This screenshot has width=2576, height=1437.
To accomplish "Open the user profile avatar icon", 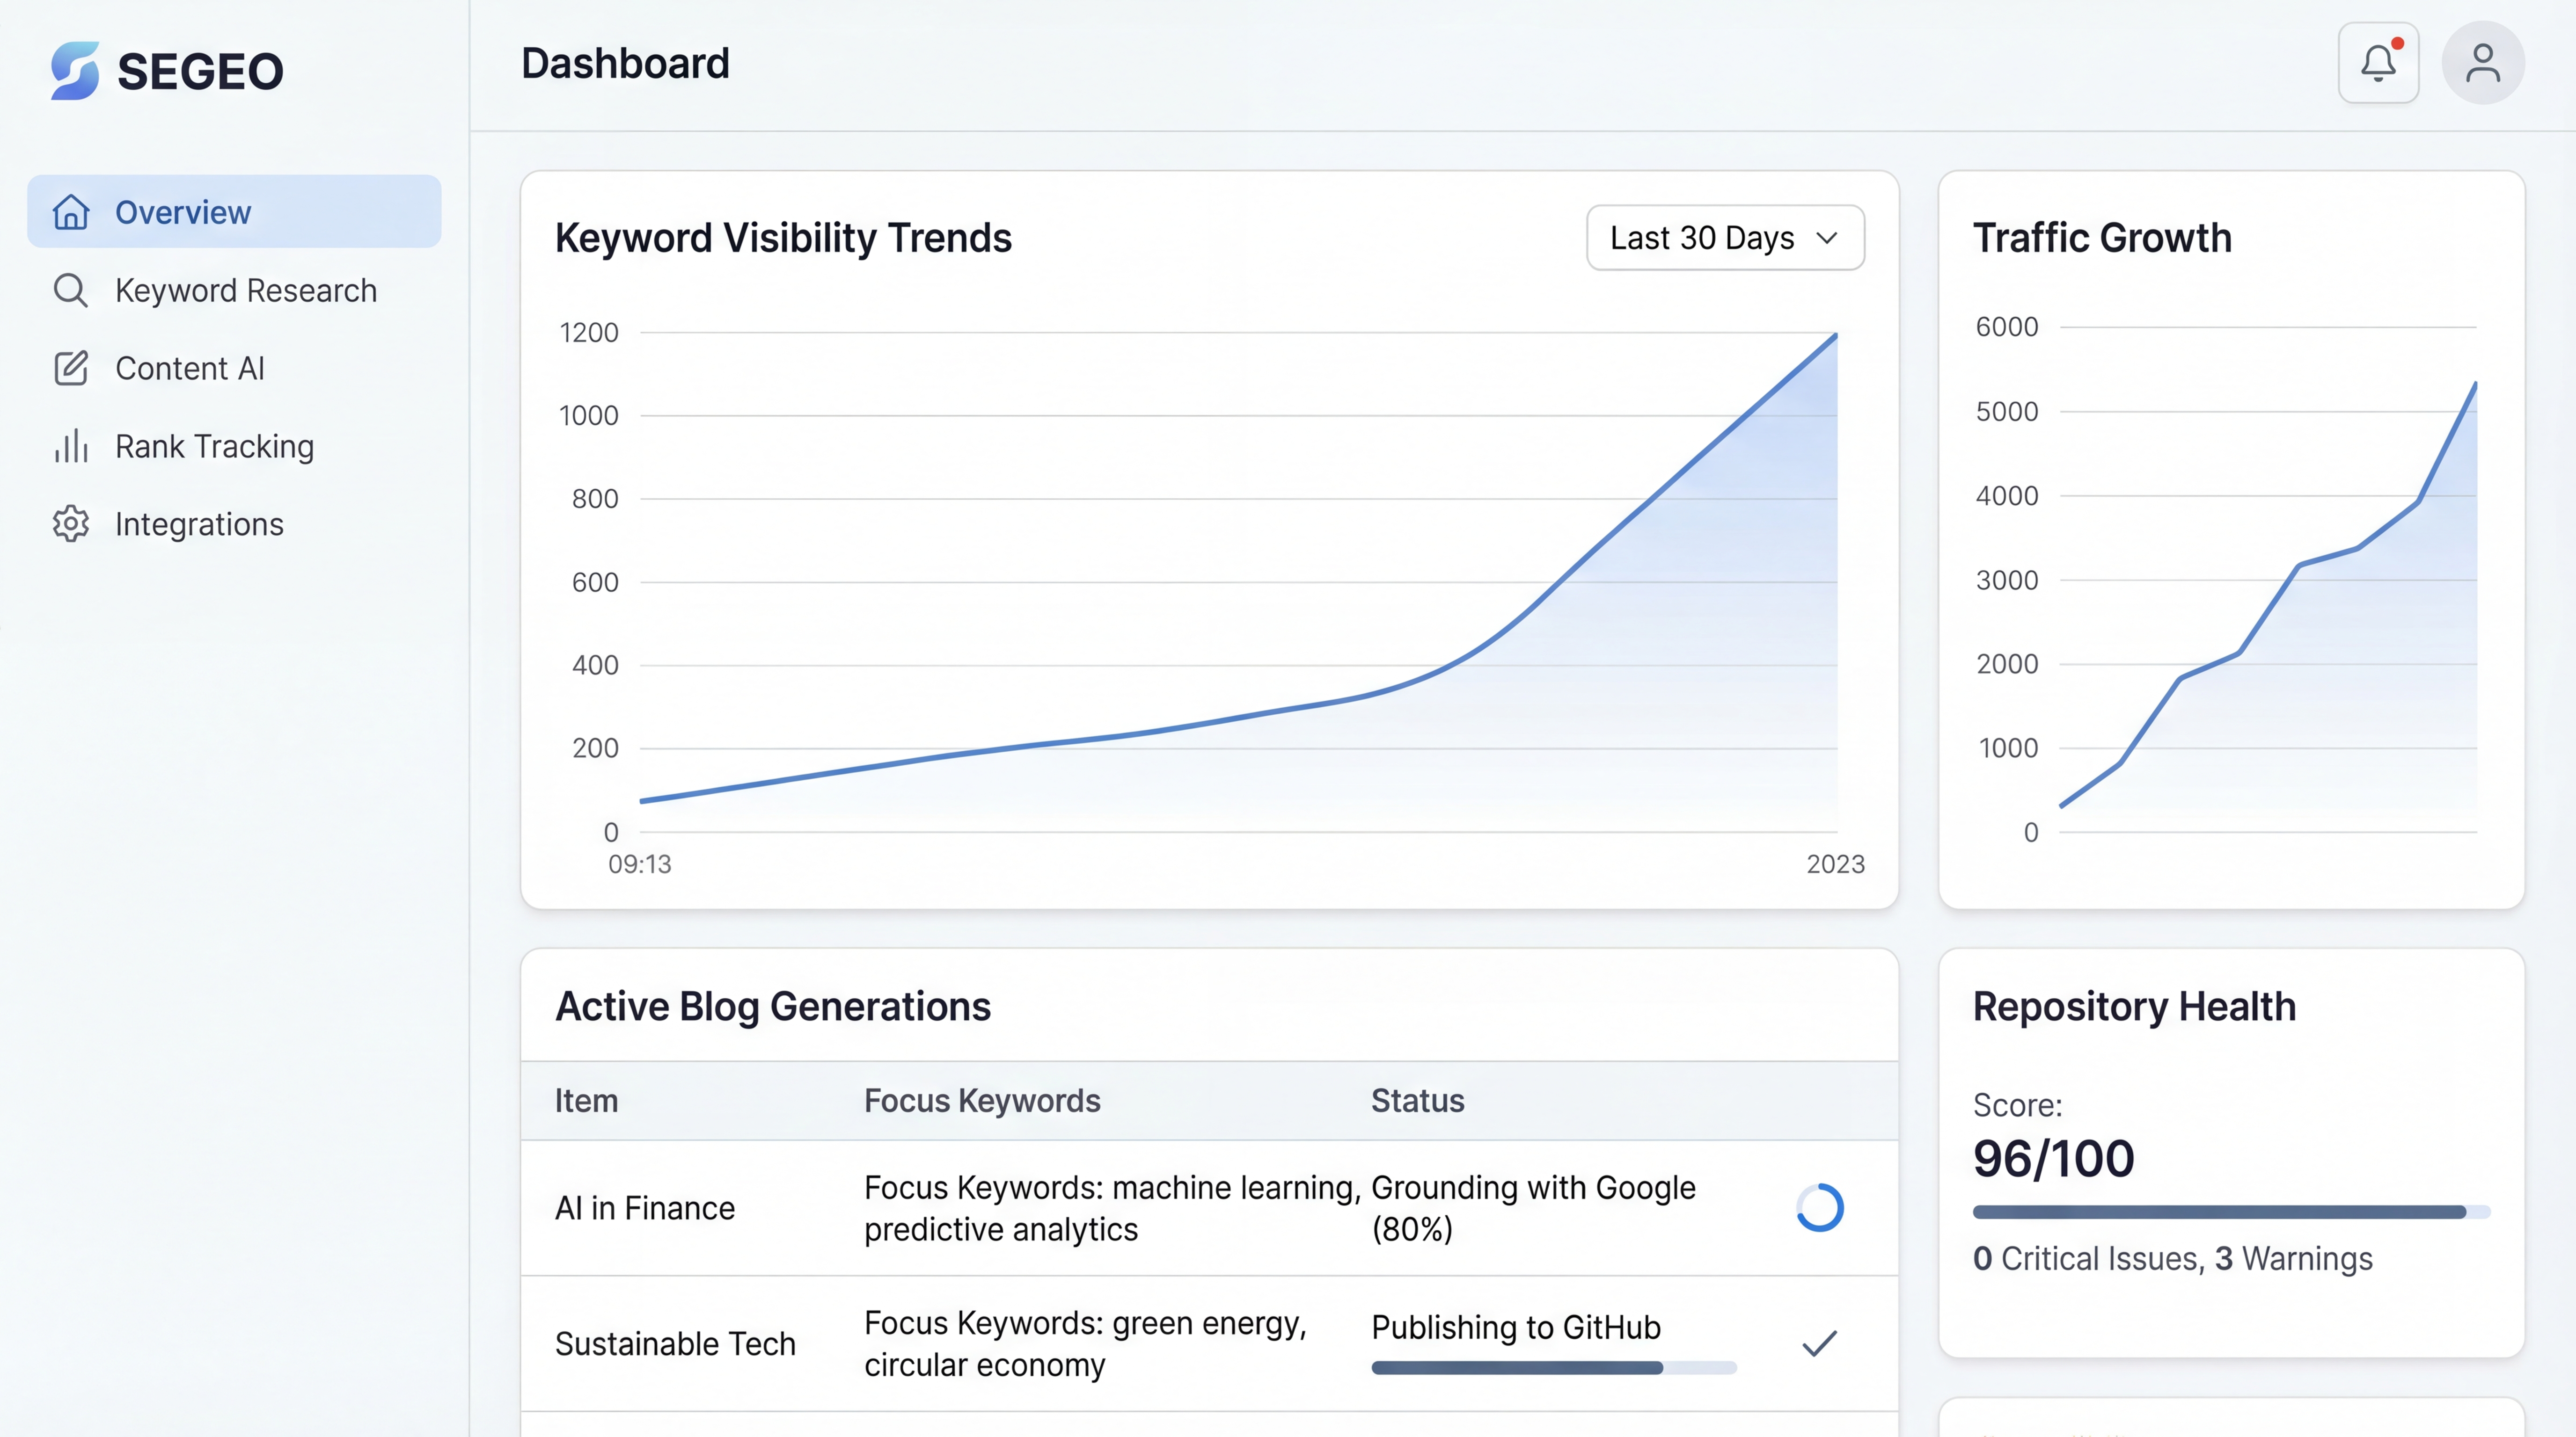I will point(2483,62).
